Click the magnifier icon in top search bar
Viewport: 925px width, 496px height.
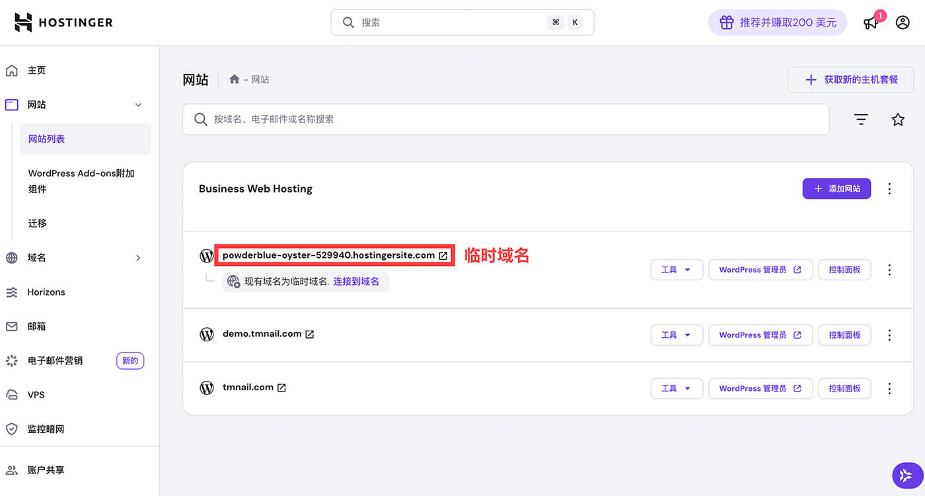pos(348,22)
